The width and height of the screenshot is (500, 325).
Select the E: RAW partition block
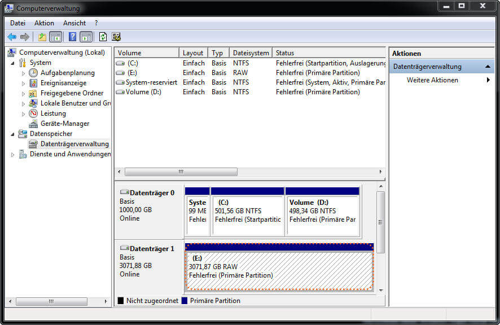(x=279, y=270)
